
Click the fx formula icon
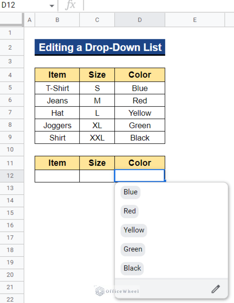pyautogui.click(x=71, y=5)
